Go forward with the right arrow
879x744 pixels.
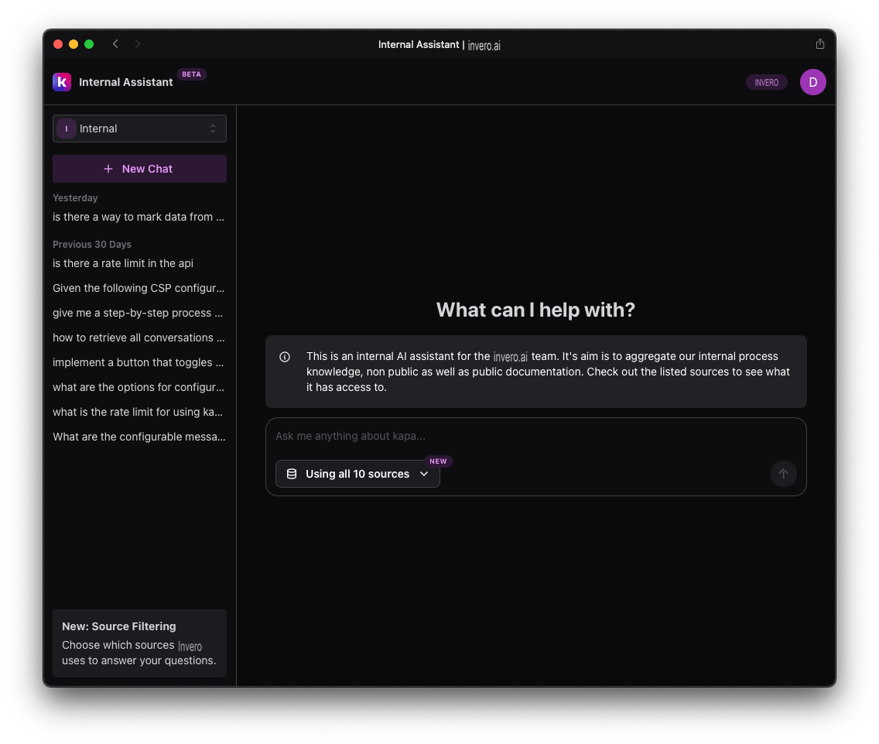[138, 44]
